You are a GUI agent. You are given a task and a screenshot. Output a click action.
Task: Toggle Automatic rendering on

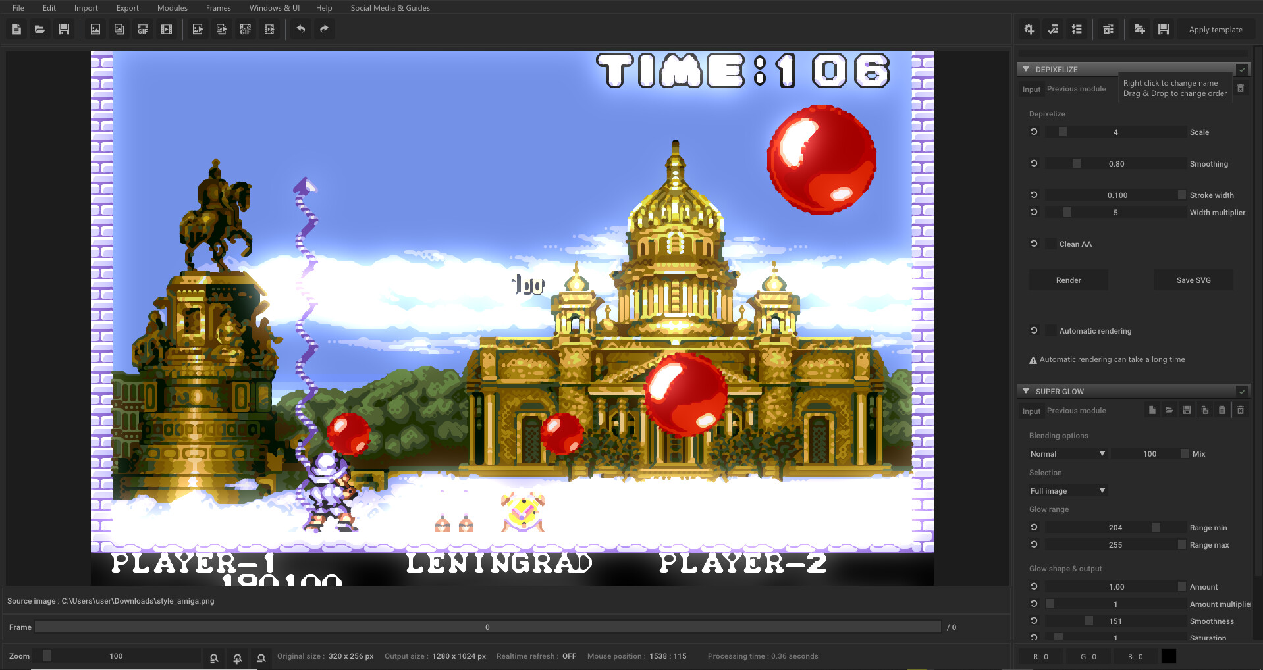1052,330
